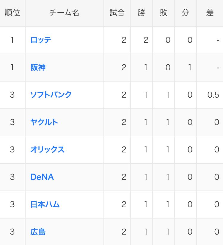Screen dimensions: 223x245
Task: Click the 試合 column header
Action: point(117,13)
